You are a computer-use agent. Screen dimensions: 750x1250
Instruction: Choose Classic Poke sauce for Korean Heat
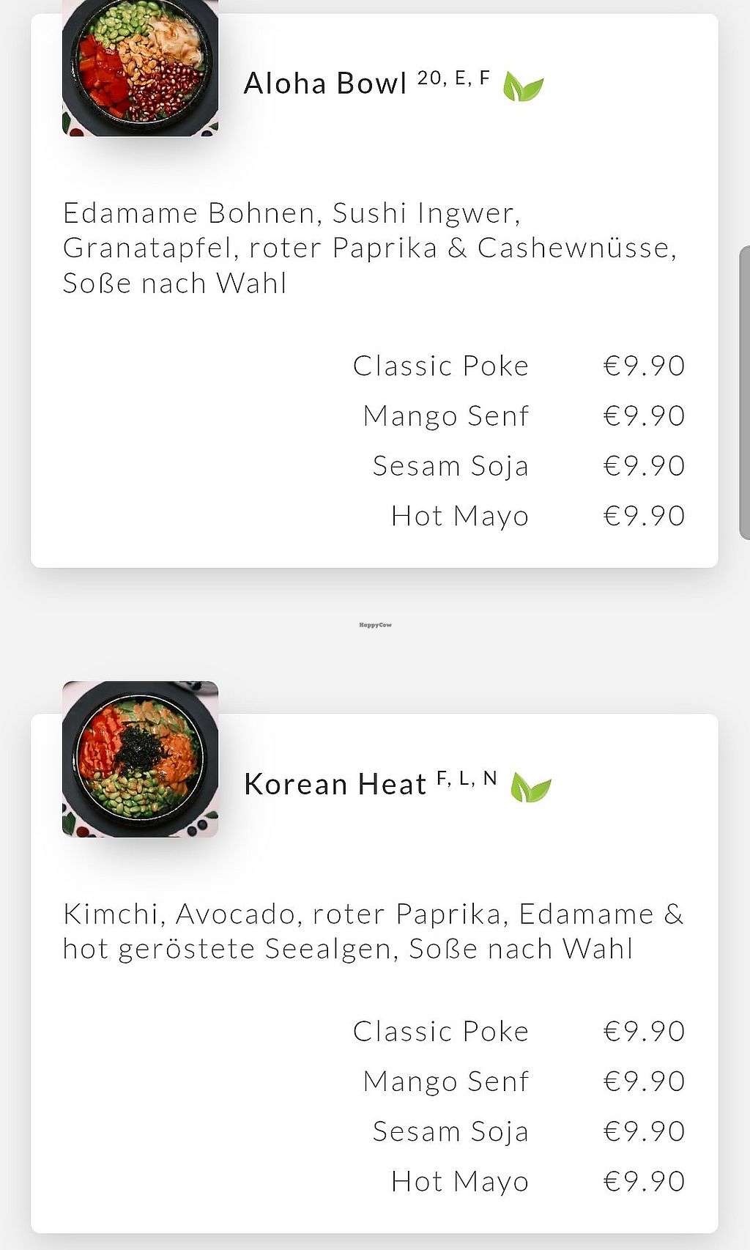tap(440, 1031)
